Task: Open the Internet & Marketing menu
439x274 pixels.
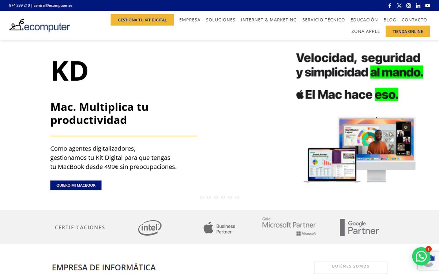Action: [269, 20]
